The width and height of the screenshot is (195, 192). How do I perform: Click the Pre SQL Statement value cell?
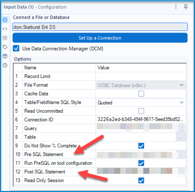(x=136, y=154)
